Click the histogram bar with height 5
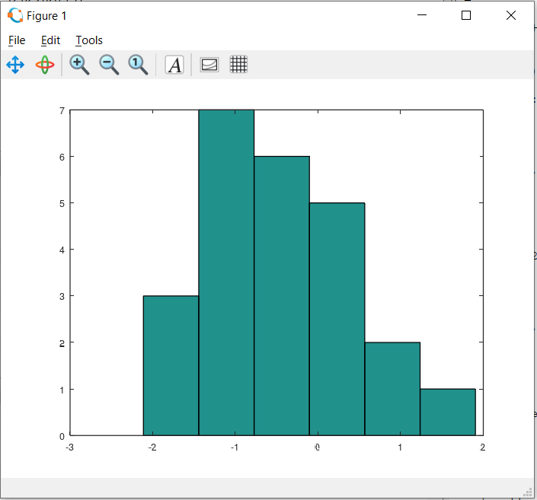This screenshot has height=500, width=537. (337, 319)
